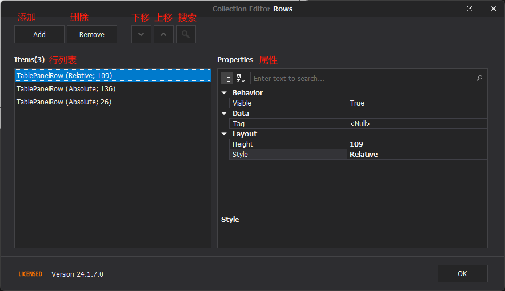Screen dimensions: 505x291
Task: Collapse the Behavior category
Action: point(224,92)
